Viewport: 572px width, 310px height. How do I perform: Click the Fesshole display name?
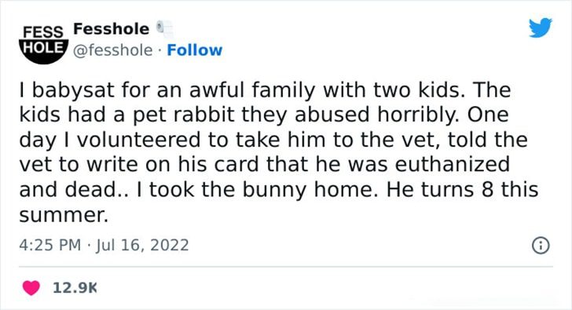click(x=112, y=29)
